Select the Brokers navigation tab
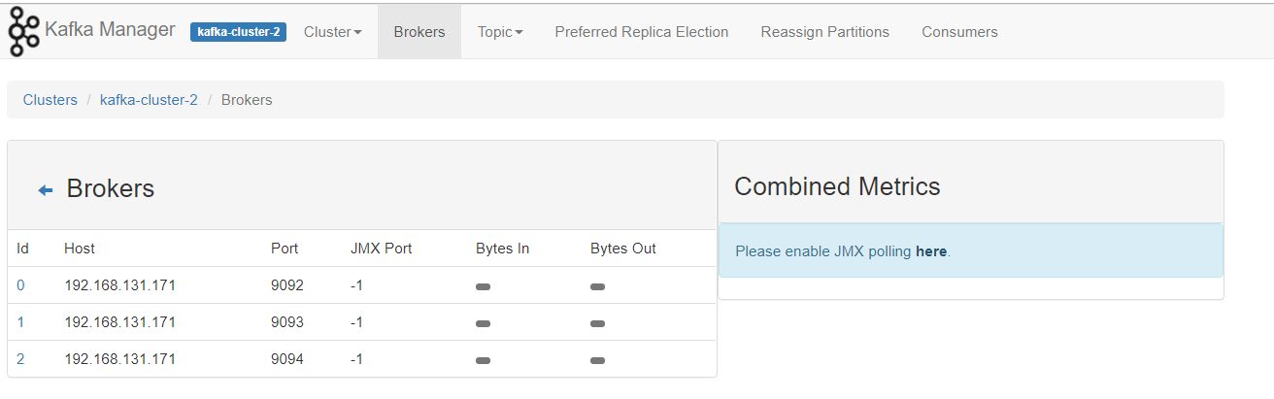Viewport: 1274px width, 399px height. click(x=419, y=32)
